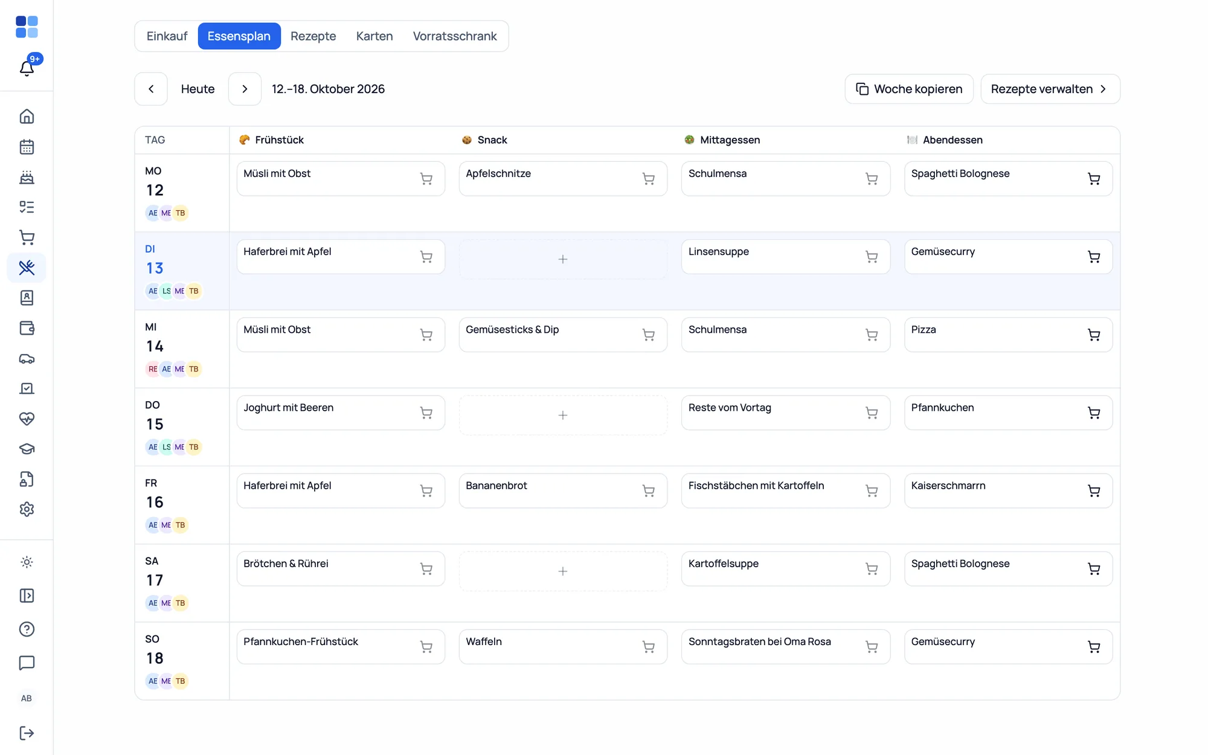
Task: Open Fischstäbchen mit Kartoffeln meal card
Action: [785, 490]
